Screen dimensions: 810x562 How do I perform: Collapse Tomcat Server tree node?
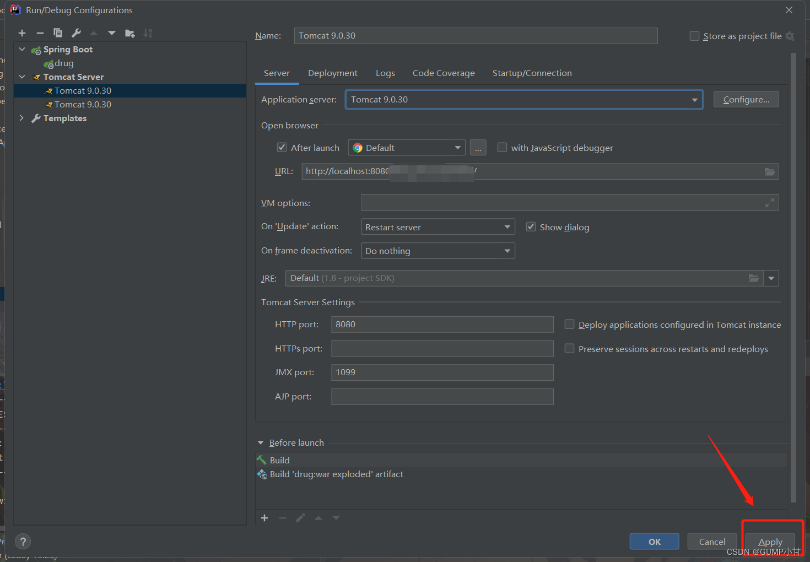pyautogui.click(x=22, y=77)
